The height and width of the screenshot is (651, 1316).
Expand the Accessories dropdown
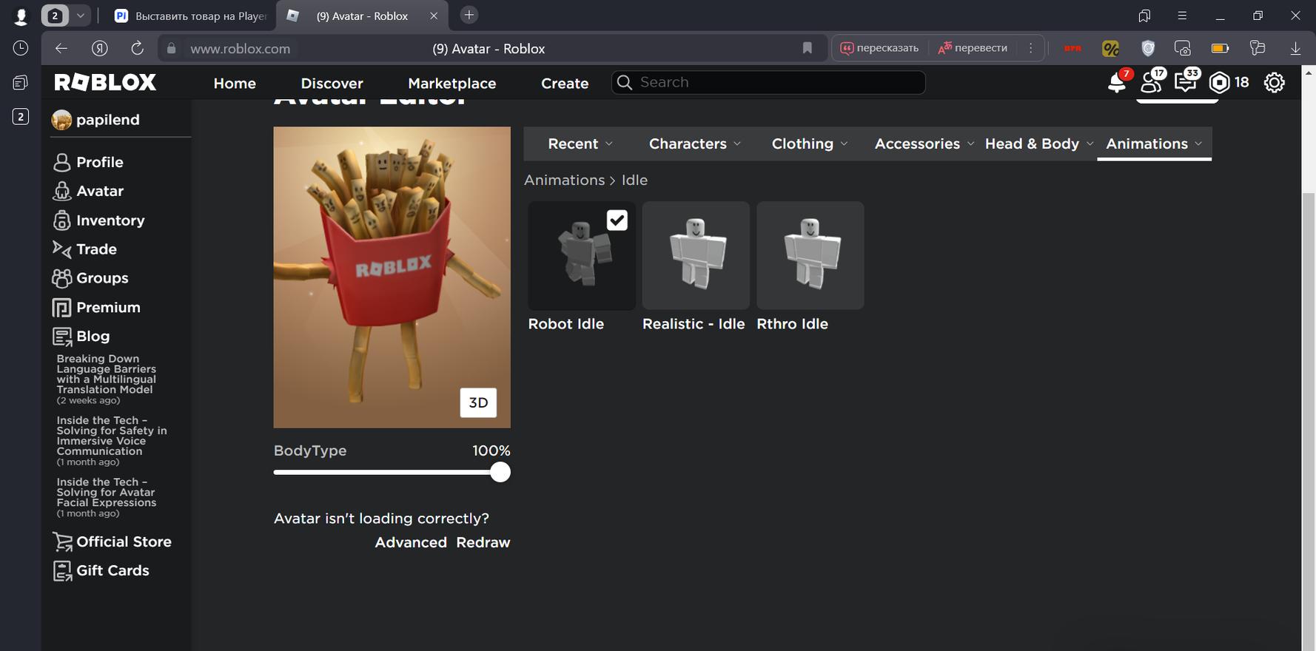pyautogui.click(x=924, y=144)
